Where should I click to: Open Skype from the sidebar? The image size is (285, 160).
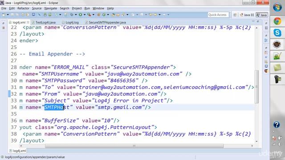click(x=277, y=33)
